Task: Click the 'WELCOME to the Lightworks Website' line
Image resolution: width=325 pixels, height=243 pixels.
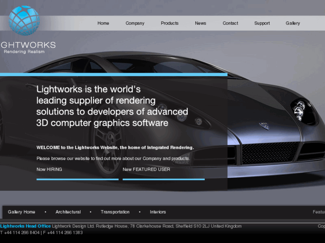Action: [x=115, y=148]
